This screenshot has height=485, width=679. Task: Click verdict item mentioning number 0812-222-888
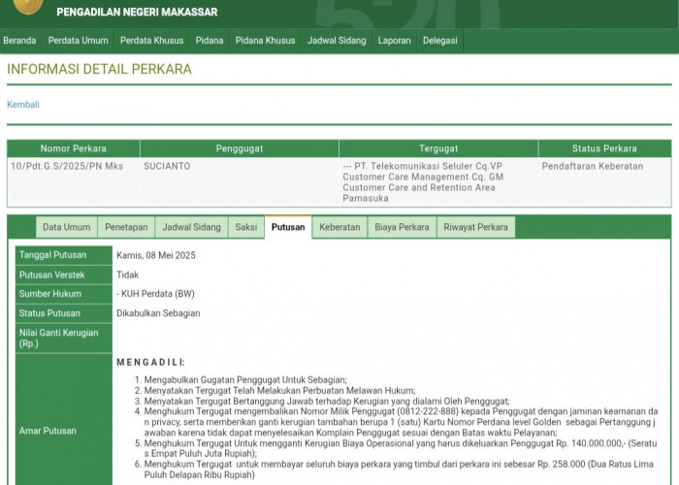pos(401,422)
